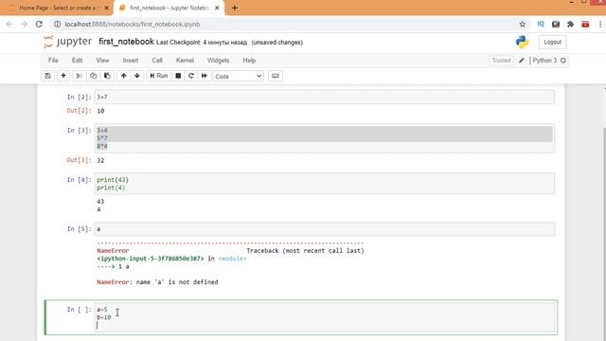
Task: Click the In [3]: prompt label
Action: [x=79, y=131]
